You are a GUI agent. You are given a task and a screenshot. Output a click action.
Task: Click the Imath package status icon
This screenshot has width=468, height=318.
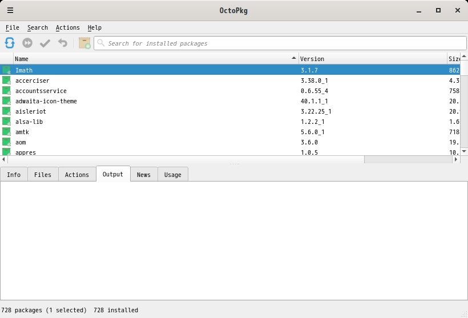point(7,70)
